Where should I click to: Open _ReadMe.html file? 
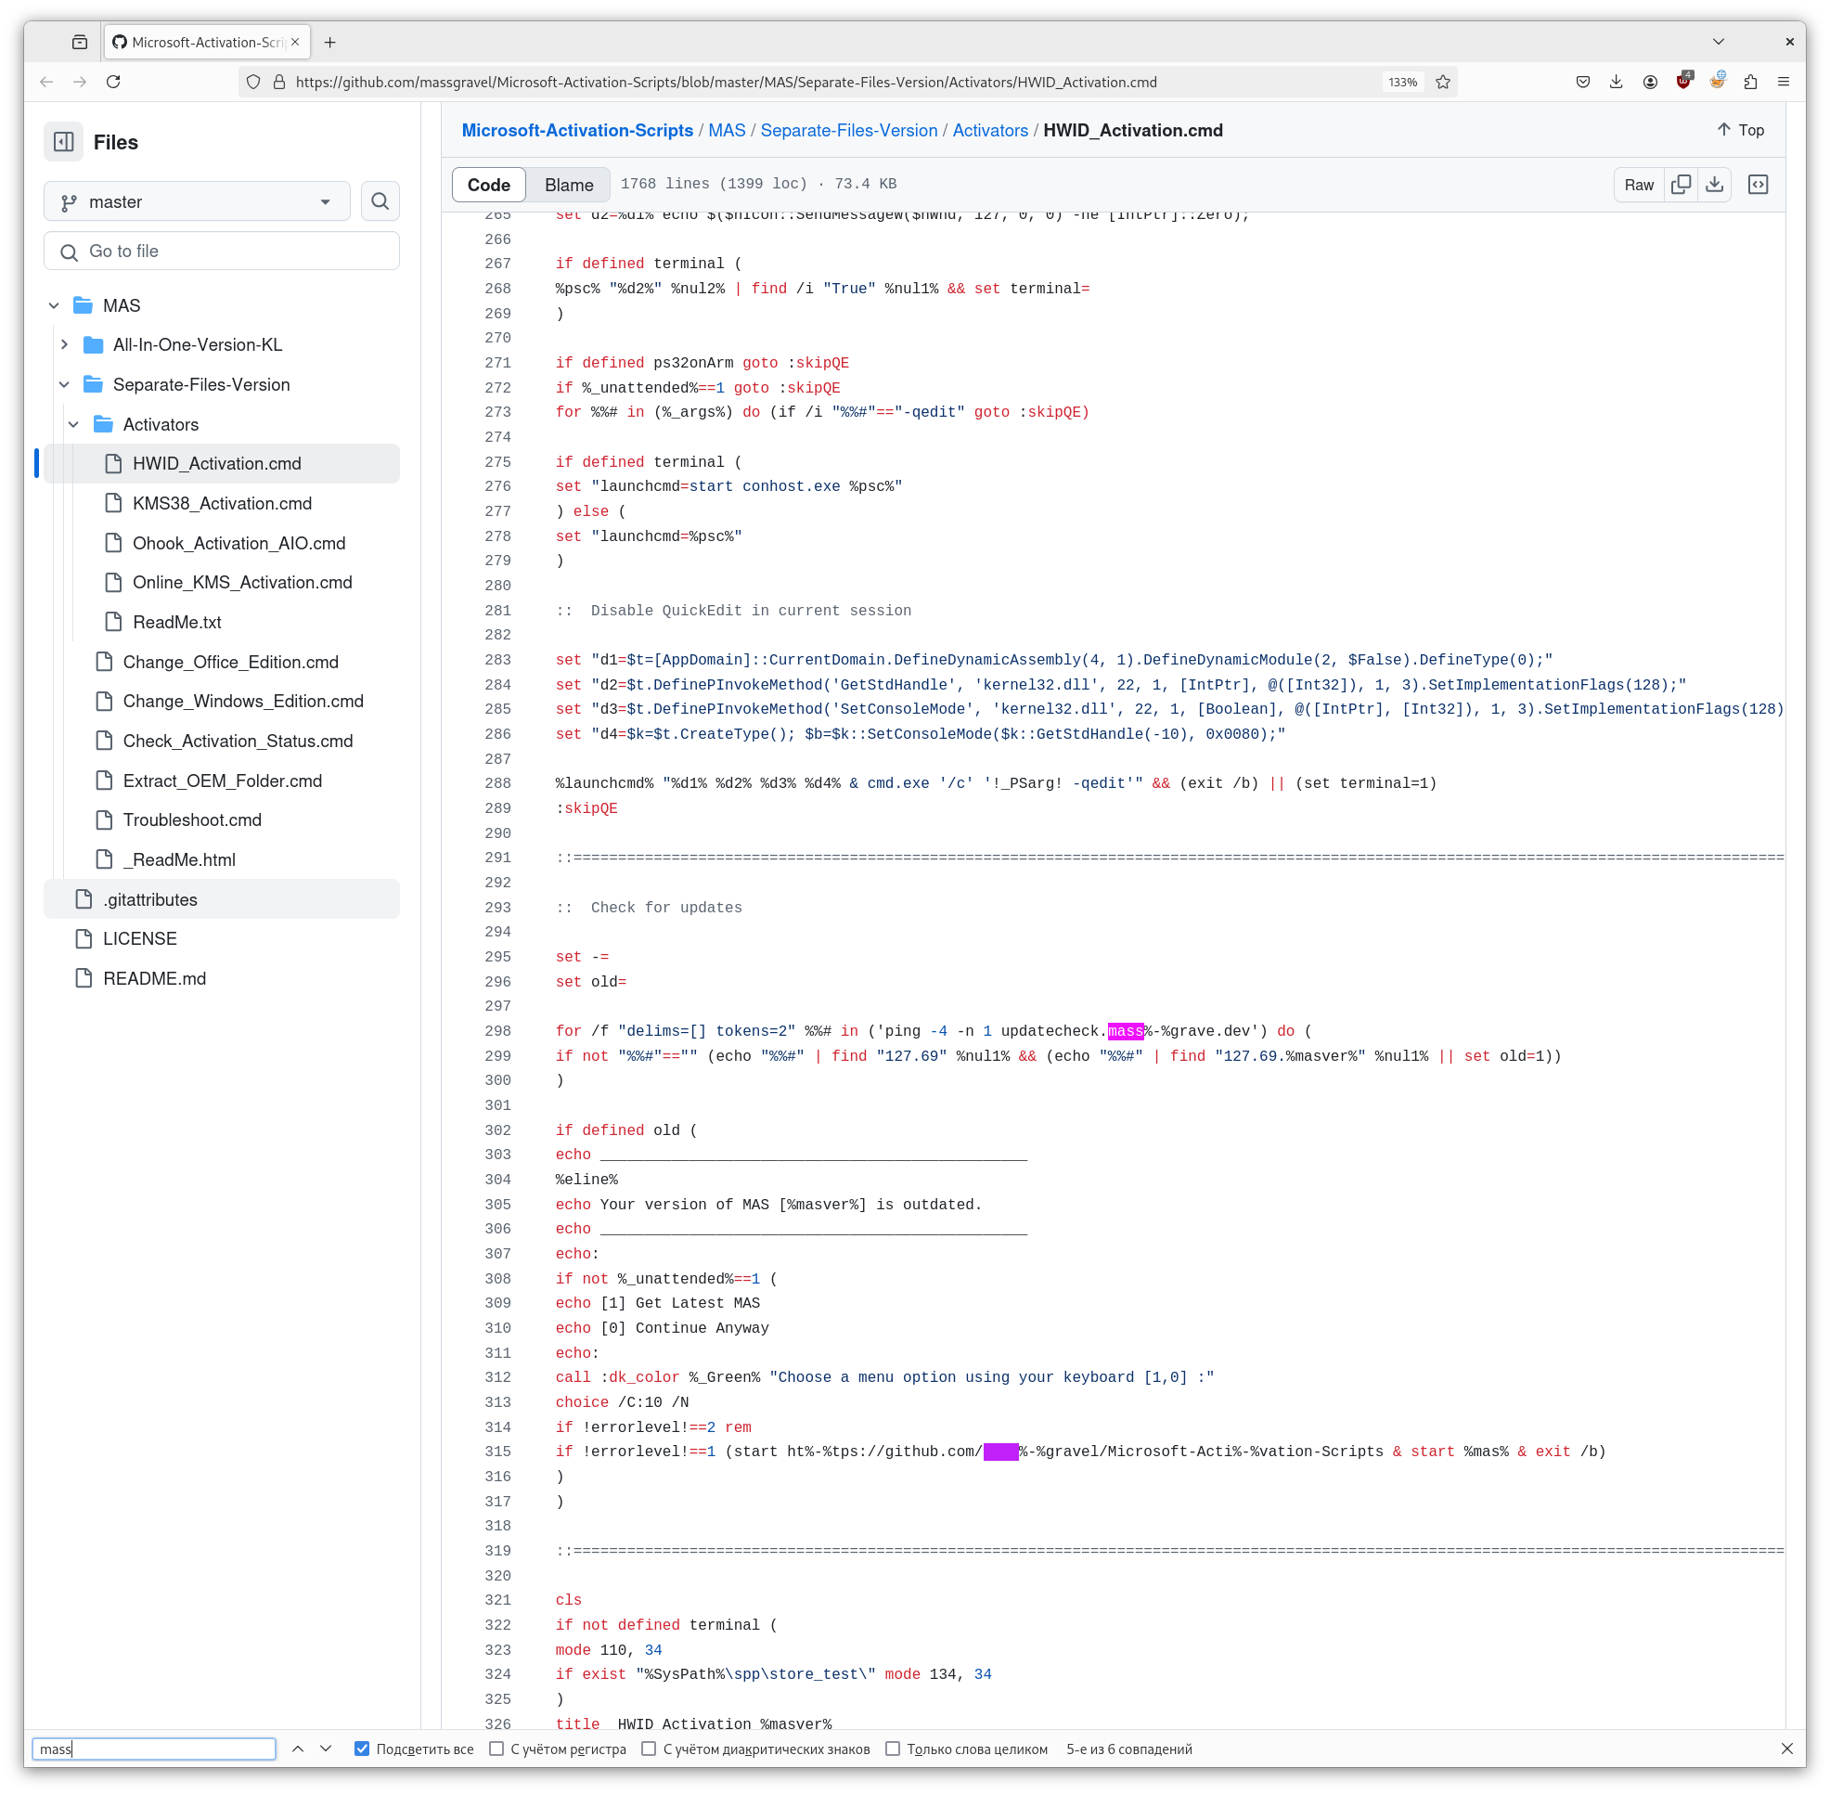(x=179, y=860)
